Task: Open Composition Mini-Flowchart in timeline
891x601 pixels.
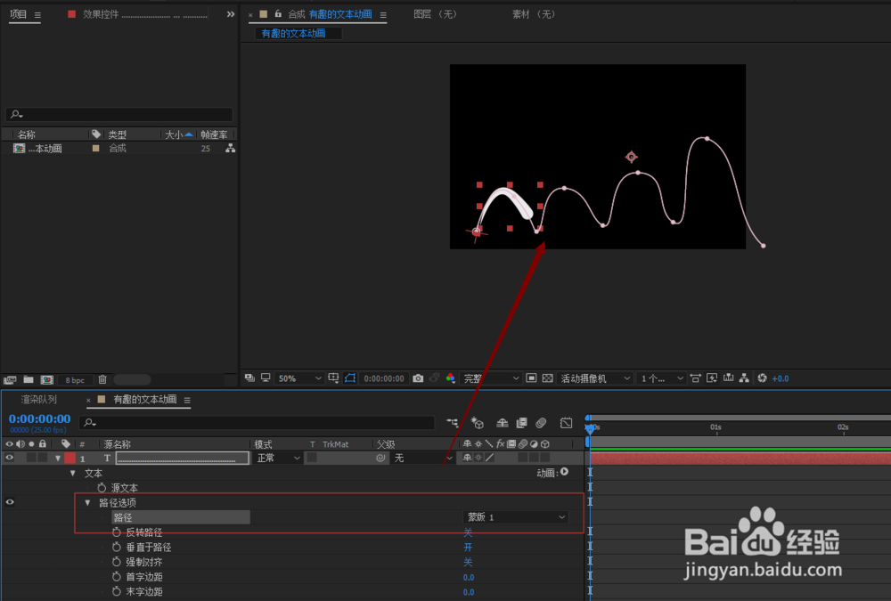Action: coord(453,423)
